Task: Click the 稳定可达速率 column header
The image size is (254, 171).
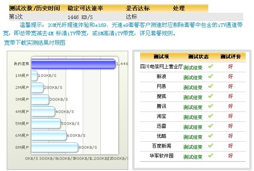Action: click(85, 8)
